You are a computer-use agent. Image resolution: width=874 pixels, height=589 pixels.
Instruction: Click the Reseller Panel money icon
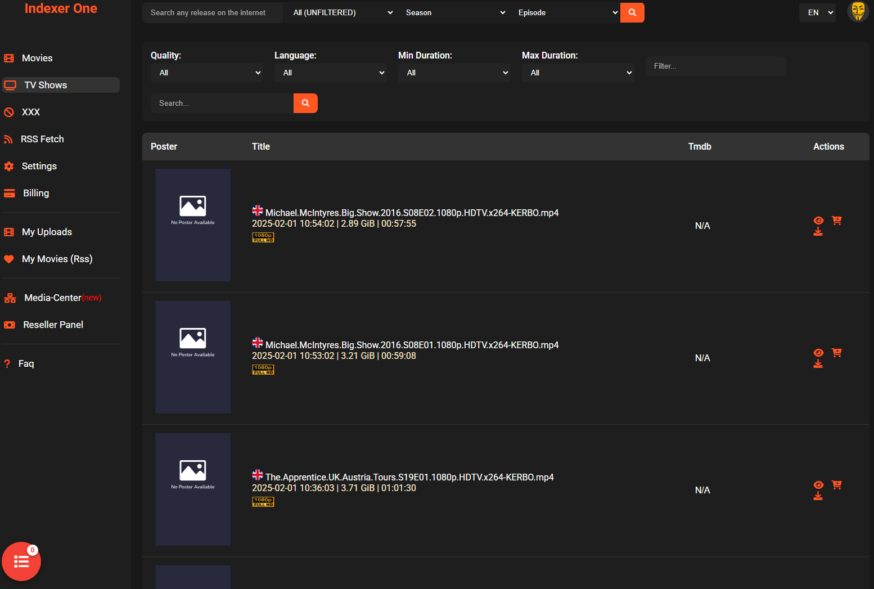[x=10, y=325]
